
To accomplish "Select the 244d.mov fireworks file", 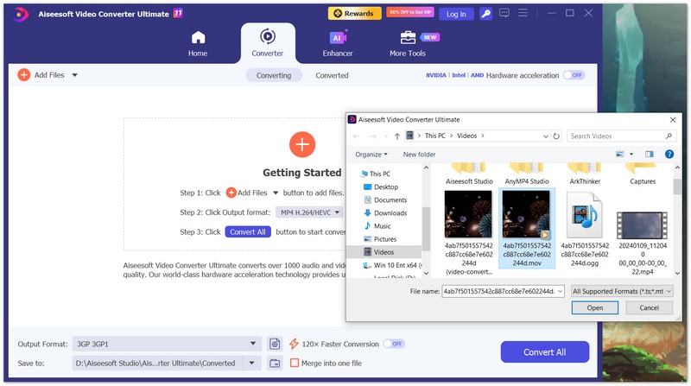I will pyautogui.click(x=527, y=228).
